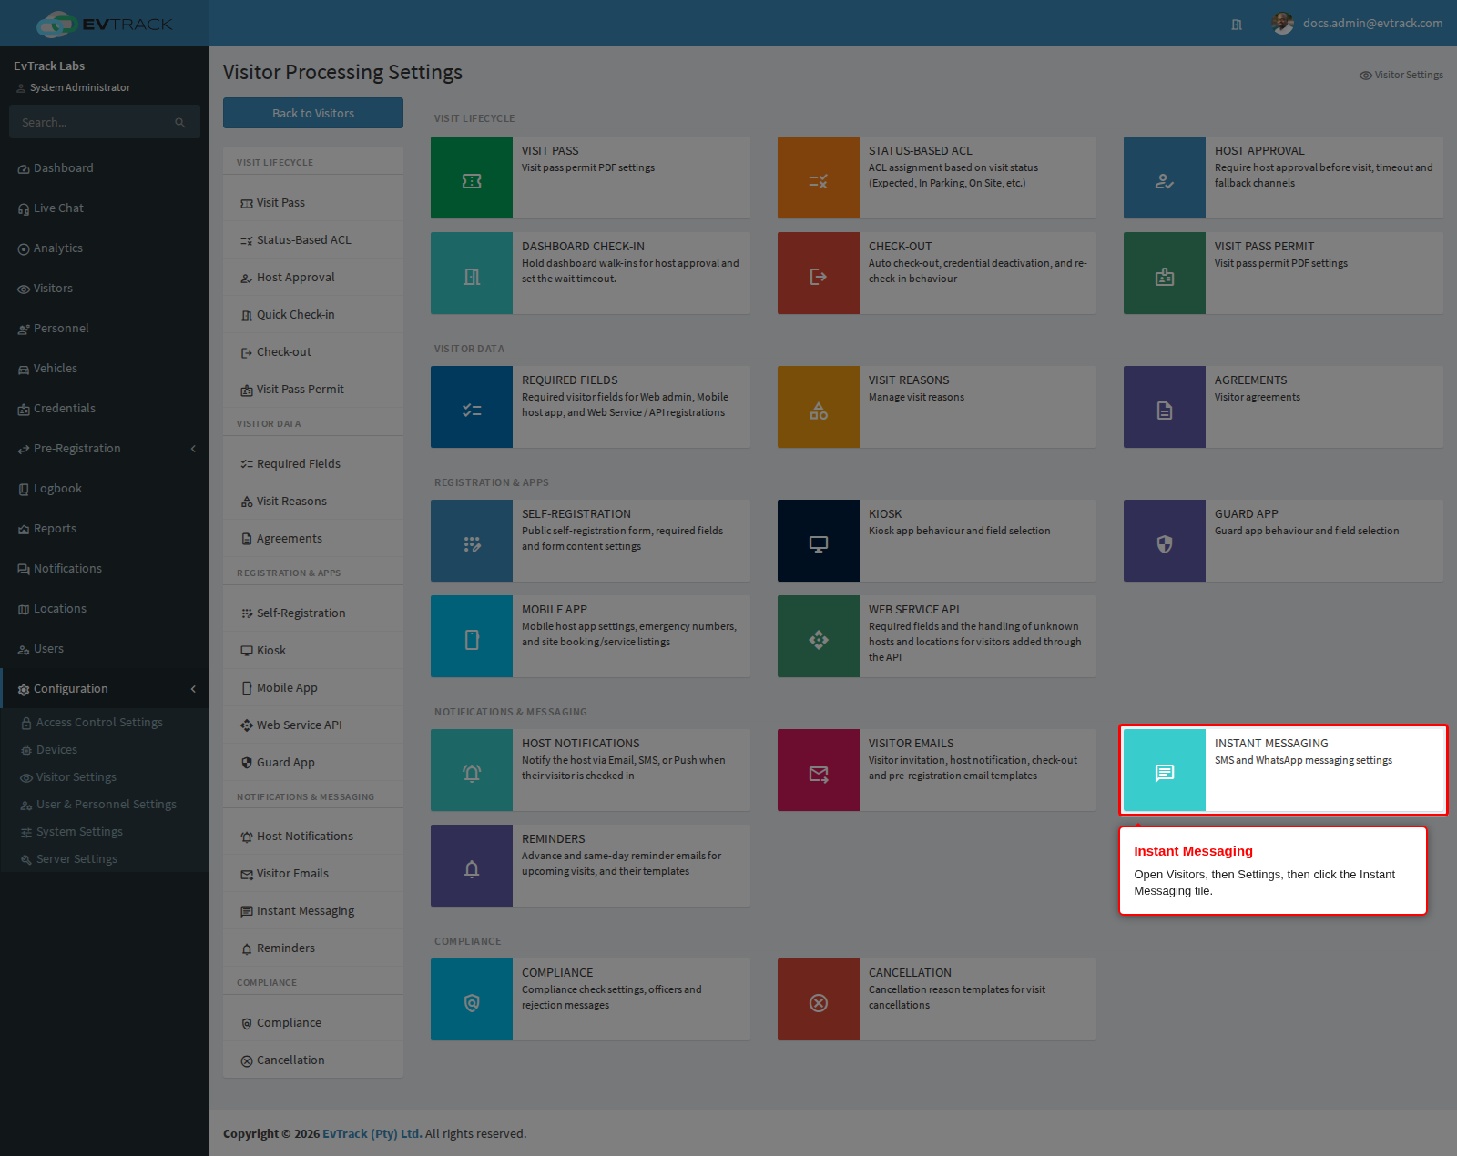
Task: Open the Self-Registration form icon tile
Action: pos(472,541)
